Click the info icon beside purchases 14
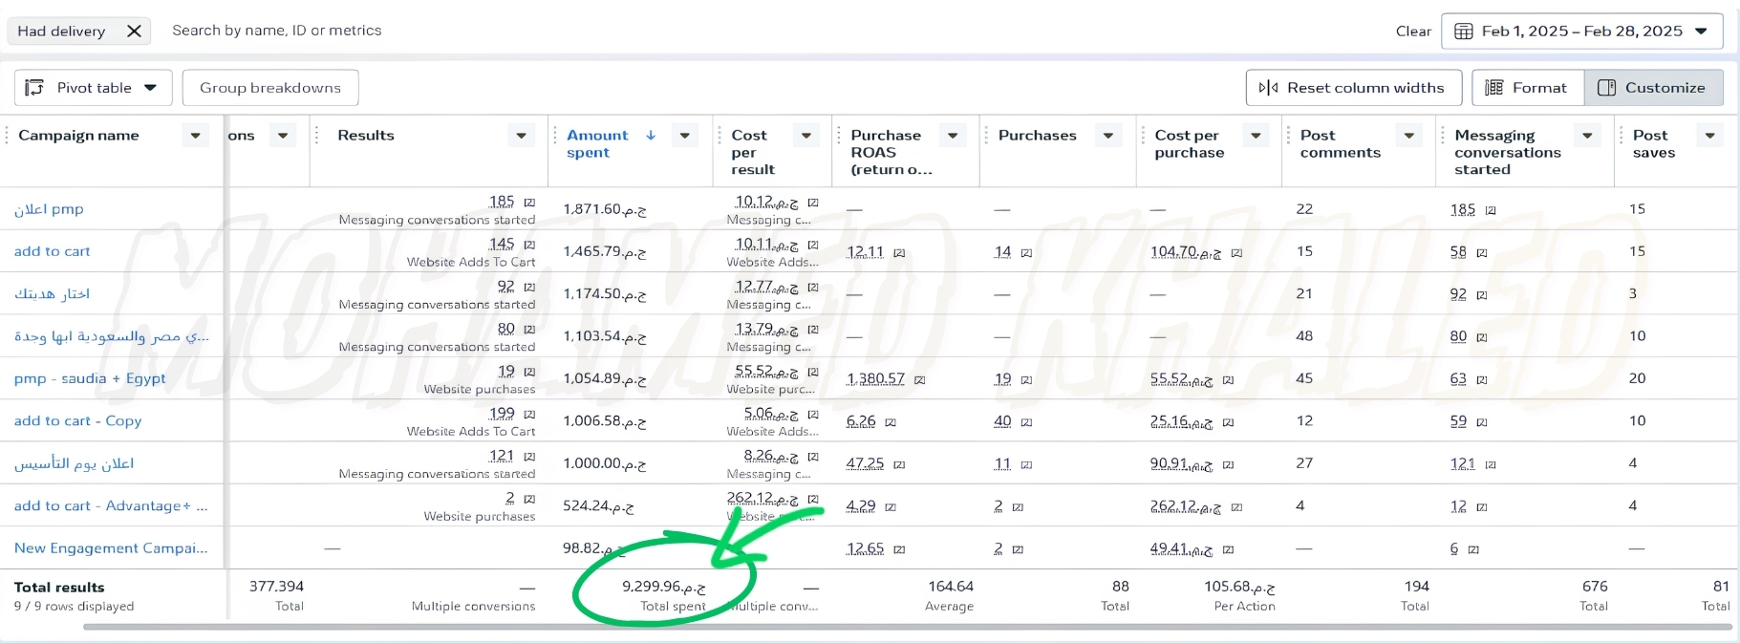Screen dimensions: 1740x643 [x=1026, y=253]
